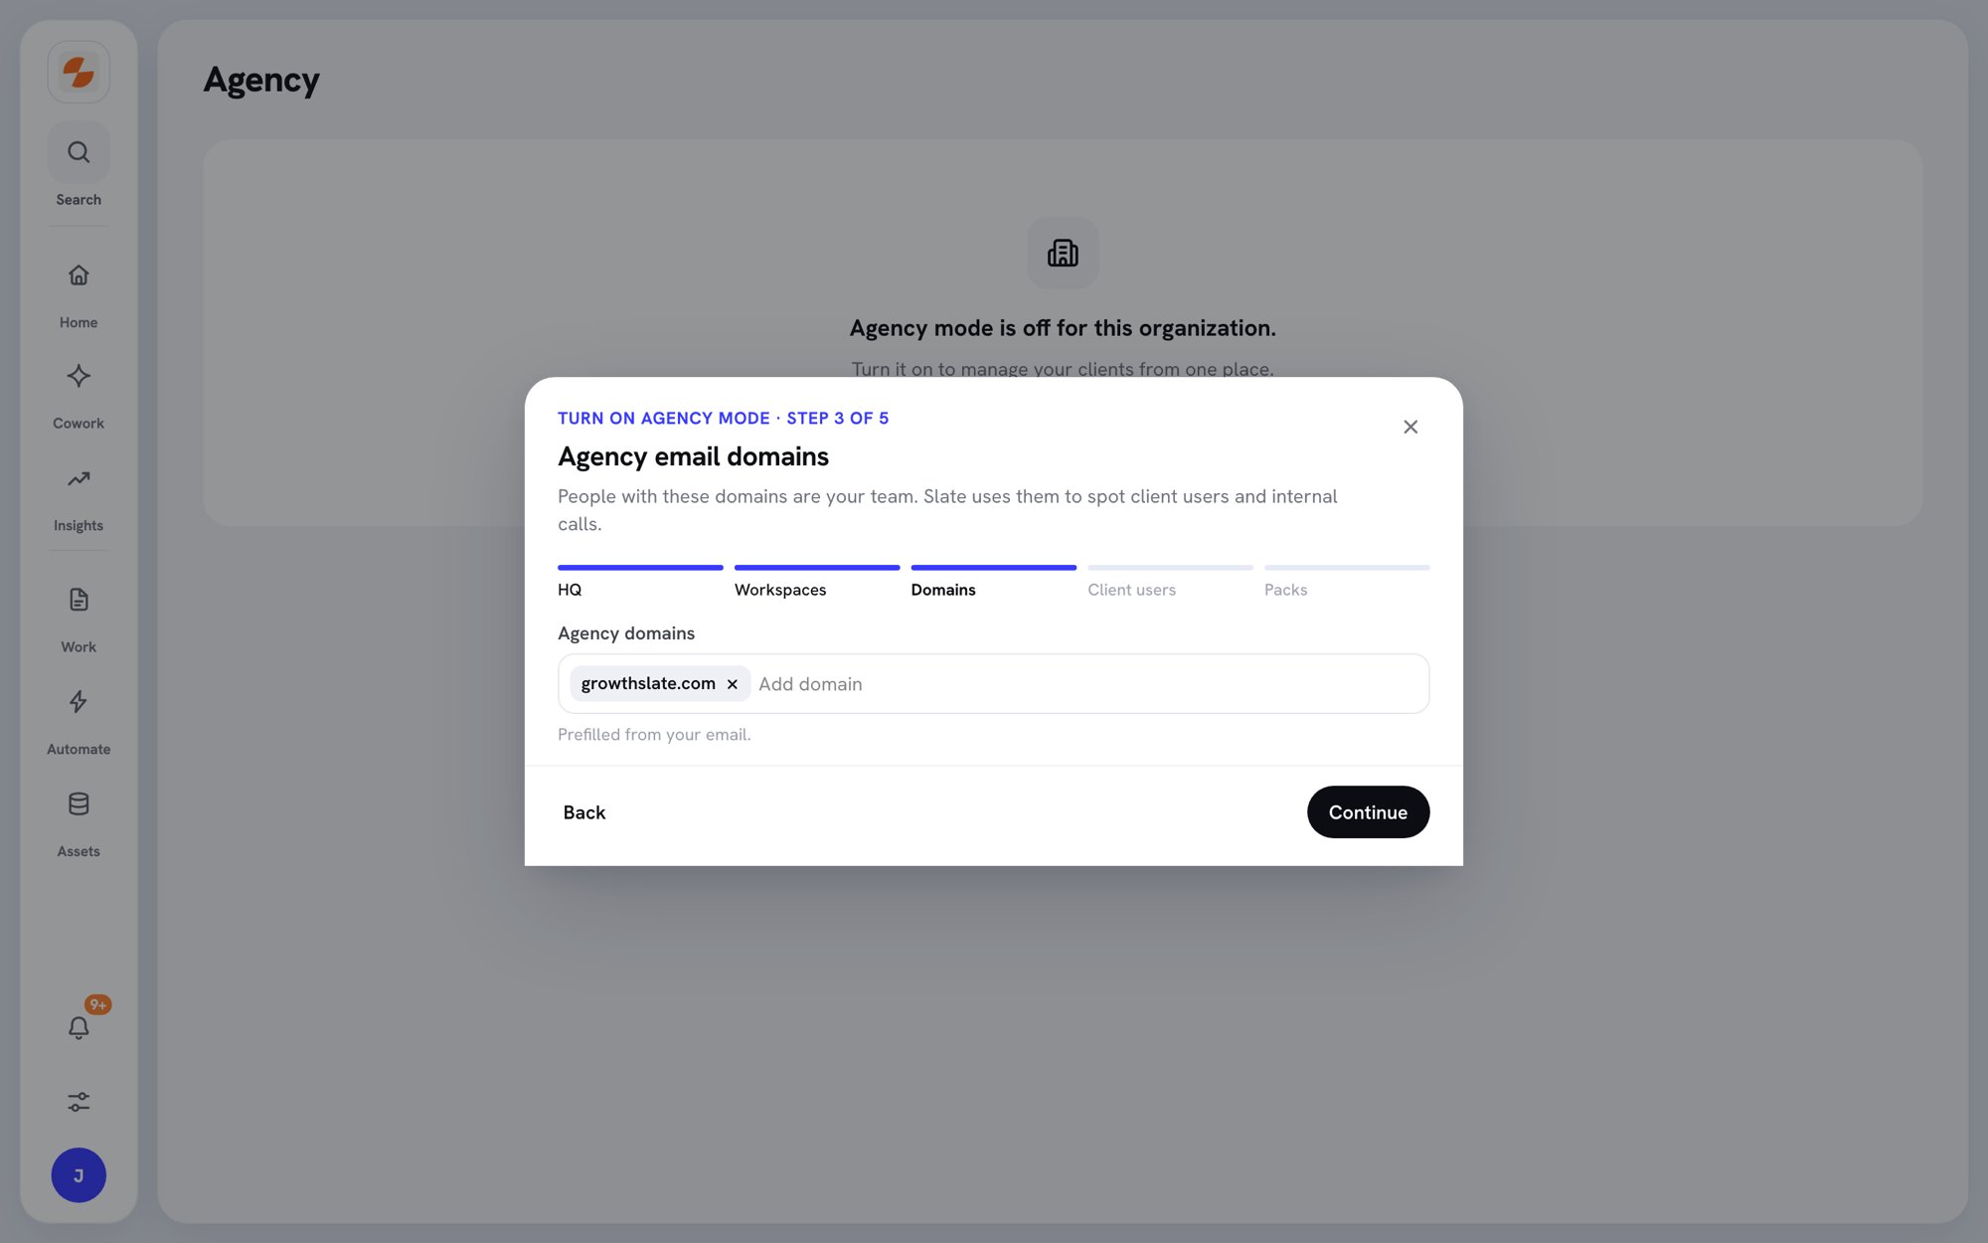Screen dimensions: 1988x1243
Task: Open the user avatar J menu
Action: [x=79, y=1175]
